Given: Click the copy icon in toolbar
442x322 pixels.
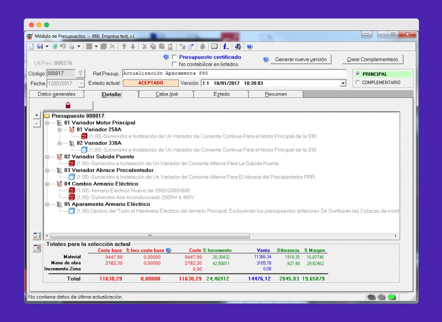Looking at the screenshot, I should tap(153, 47).
